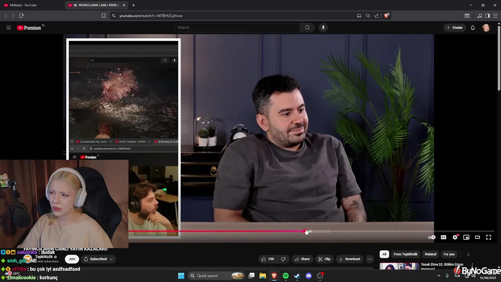The height and width of the screenshot is (282, 501).
Task: Open the Yasak Elma 32. Bölüm thumbnail
Action: [x=399, y=266]
